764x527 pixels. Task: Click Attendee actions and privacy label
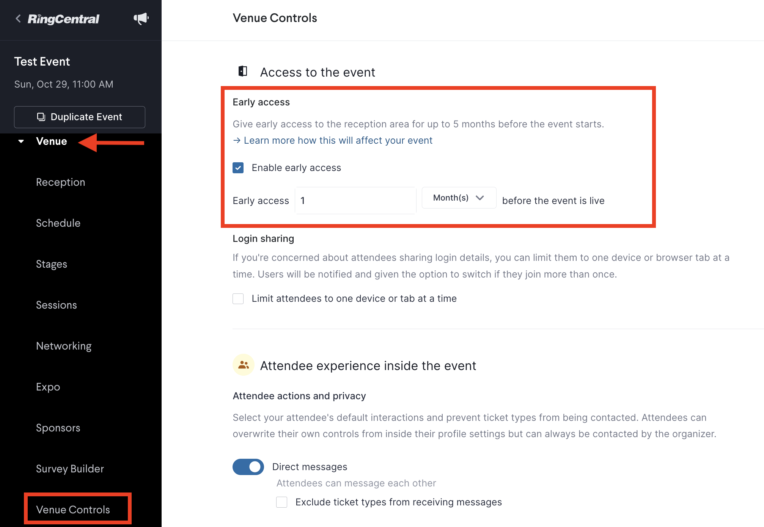click(x=299, y=396)
